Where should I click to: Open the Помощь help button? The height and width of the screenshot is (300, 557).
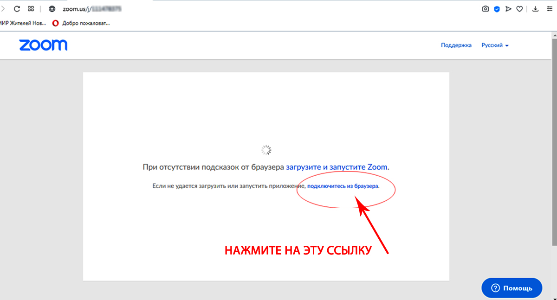coord(512,288)
